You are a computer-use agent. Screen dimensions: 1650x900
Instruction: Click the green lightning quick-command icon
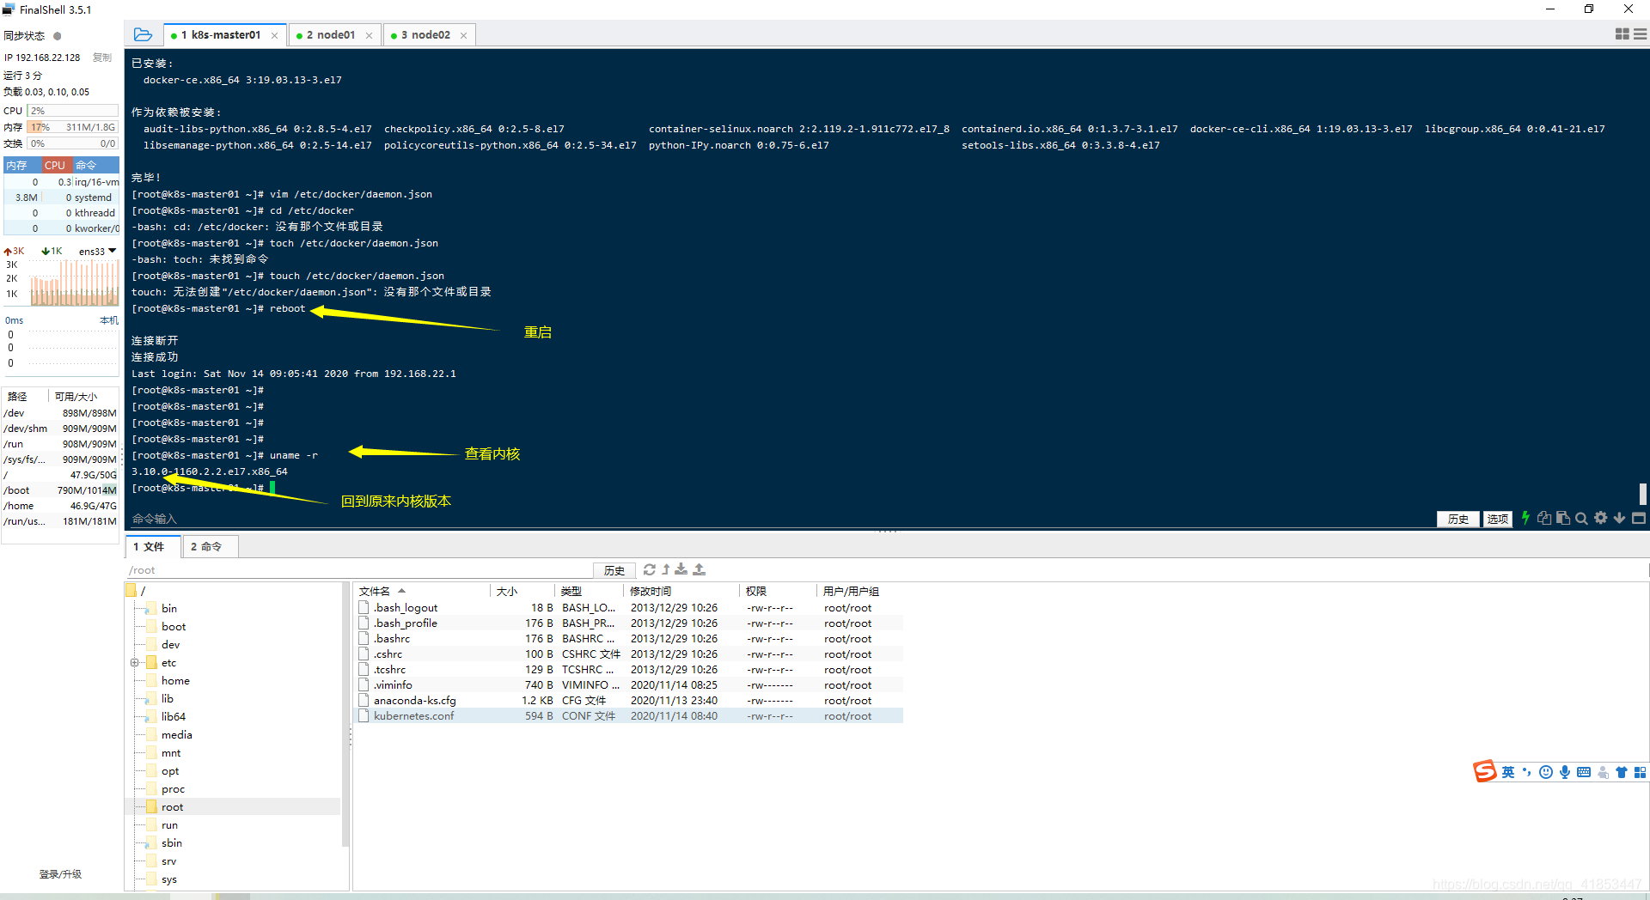(x=1525, y=518)
